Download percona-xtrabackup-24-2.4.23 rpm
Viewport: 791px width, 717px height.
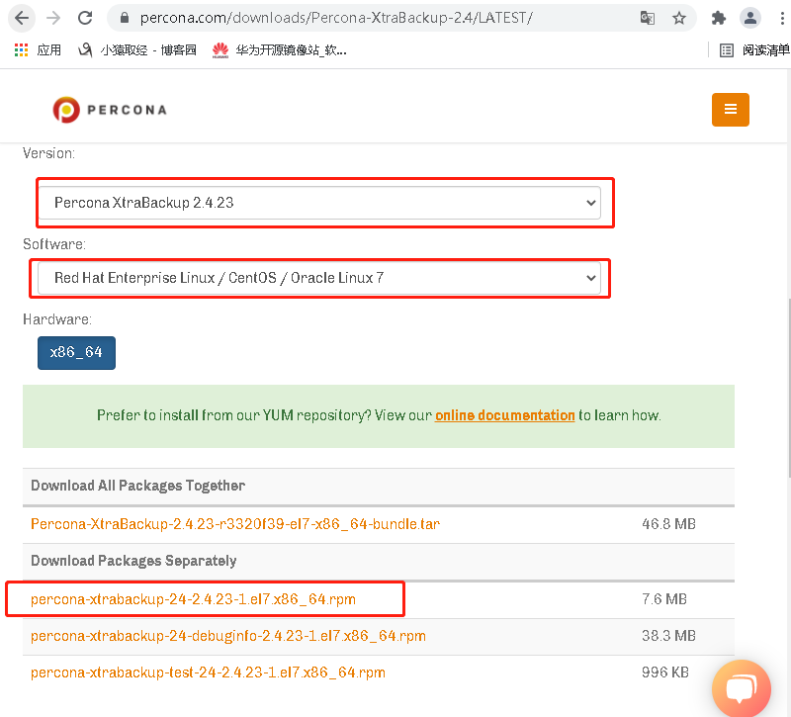coord(193,599)
